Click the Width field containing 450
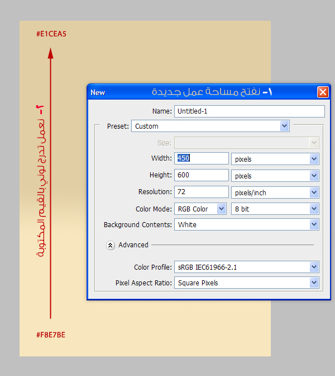The width and height of the screenshot is (335, 376). (x=201, y=158)
